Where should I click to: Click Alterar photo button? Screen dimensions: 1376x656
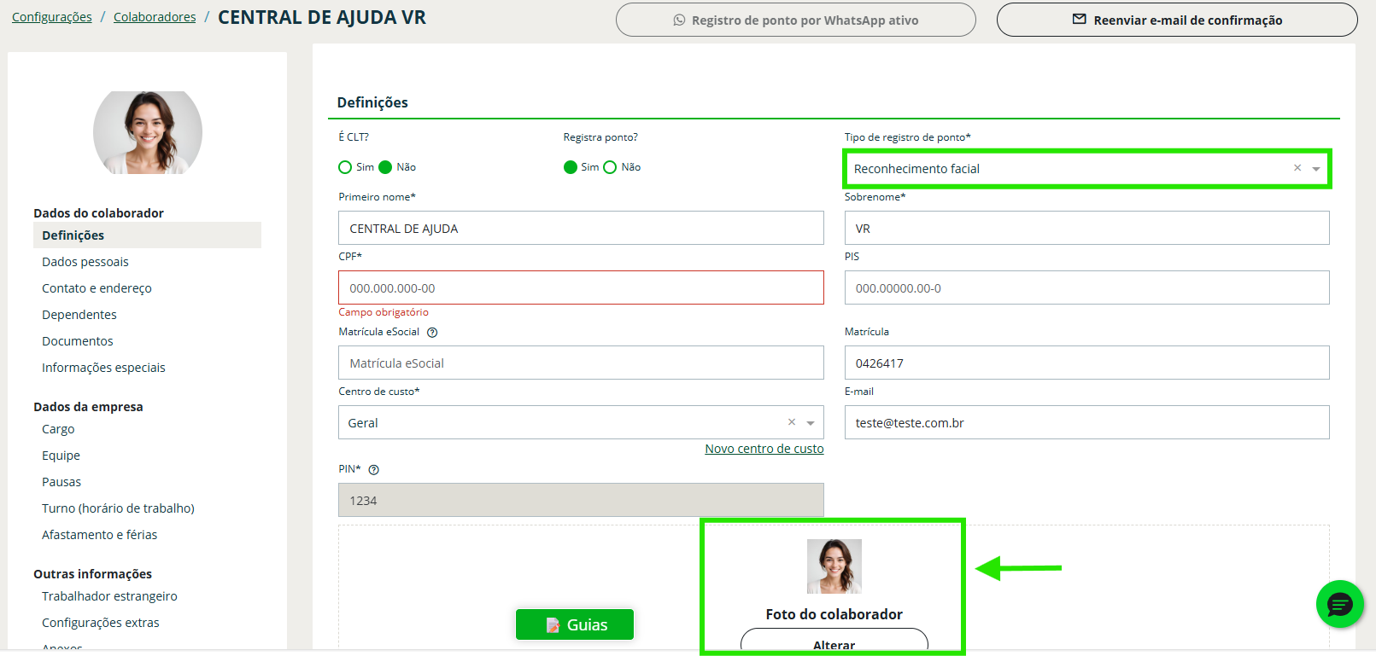[834, 643]
